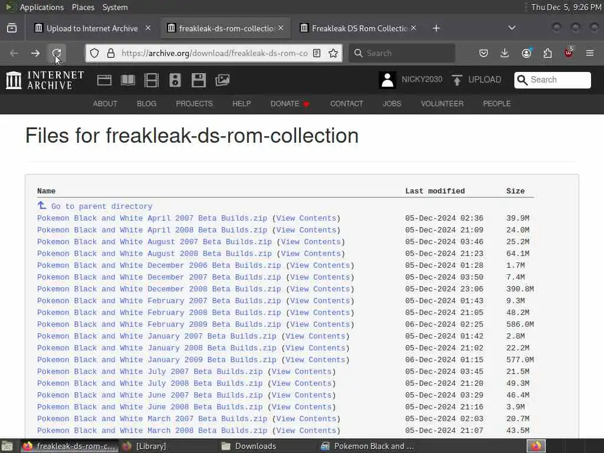Click the browser back arrow
The width and height of the screenshot is (604, 453).
click(14, 53)
